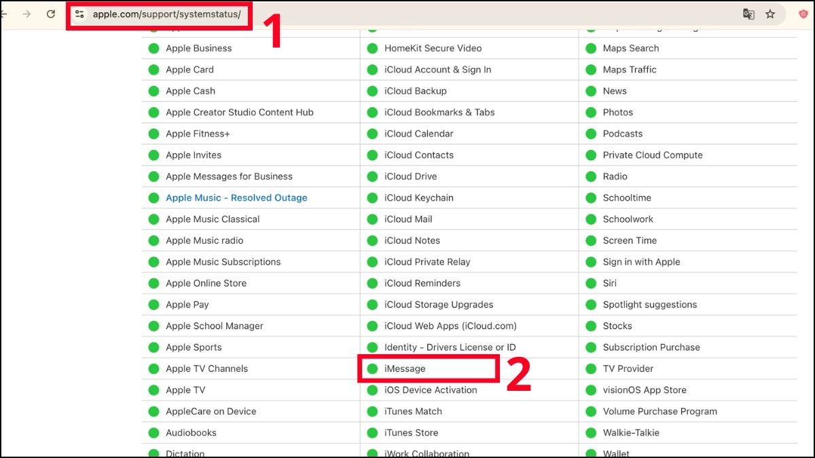Click status dot next to Podcasts
Screen dimensions: 815x458
click(x=591, y=134)
